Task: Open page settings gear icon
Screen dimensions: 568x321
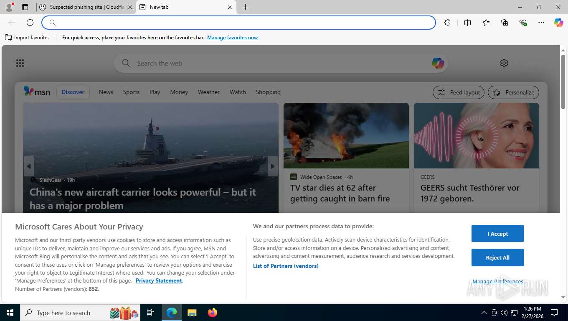Action: (504, 63)
